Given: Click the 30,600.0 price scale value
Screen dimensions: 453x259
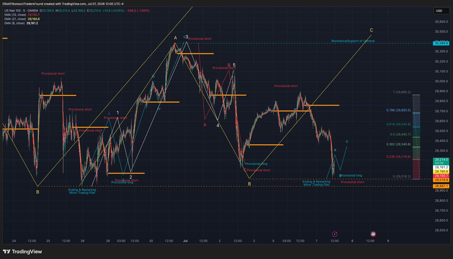Looking at the screenshot, I should [x=441, y=22].
